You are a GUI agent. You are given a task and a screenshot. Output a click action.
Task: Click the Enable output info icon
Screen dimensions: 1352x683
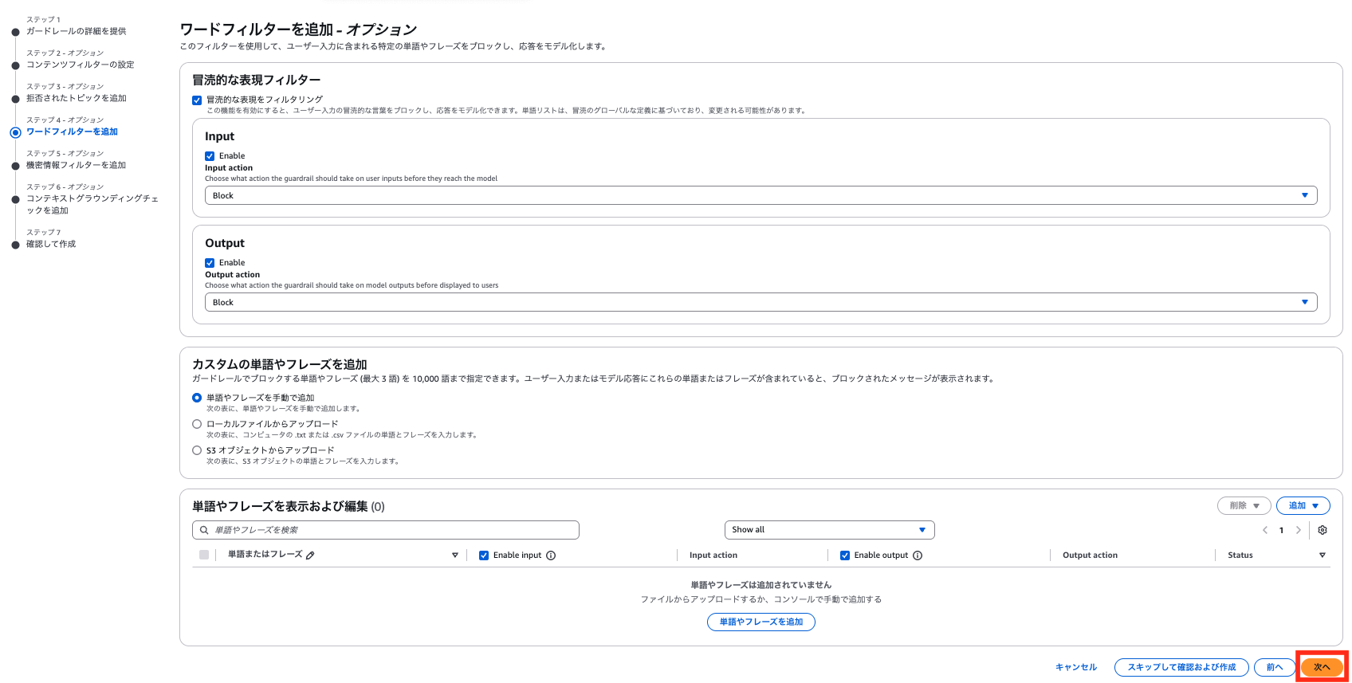pyautogui.click(x=918, y=555)
